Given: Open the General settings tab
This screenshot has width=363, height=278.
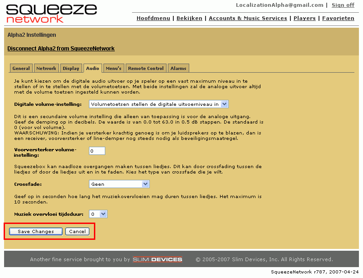Looking at the screenshot, I should (x=21, y=68).
